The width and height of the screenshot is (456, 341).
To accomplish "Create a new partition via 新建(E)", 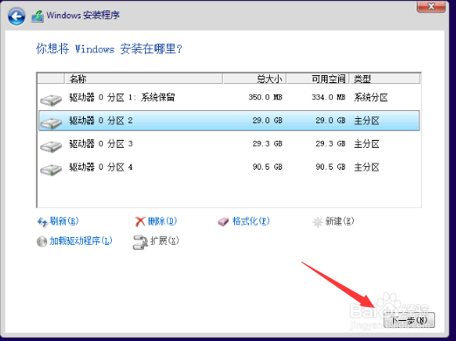I will [340, 221].
